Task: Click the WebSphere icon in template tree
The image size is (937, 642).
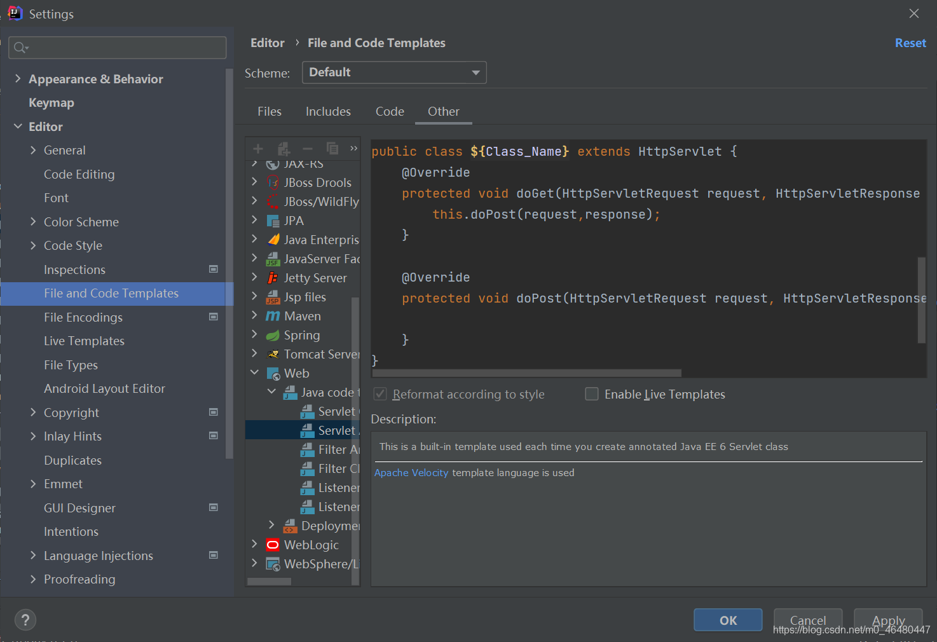Action: (x=273, y=564)
